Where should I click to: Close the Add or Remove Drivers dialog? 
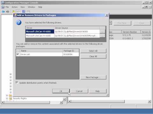106,15
